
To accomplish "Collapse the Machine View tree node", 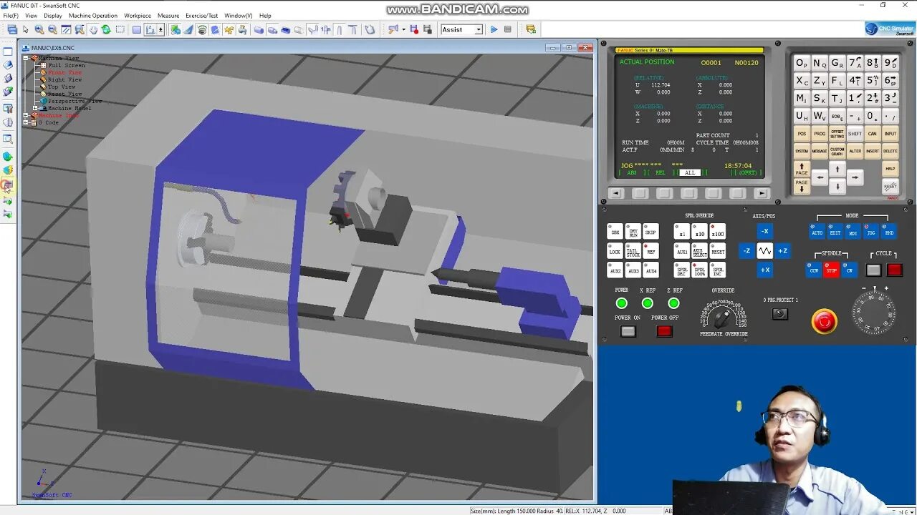I will (27, 58).
